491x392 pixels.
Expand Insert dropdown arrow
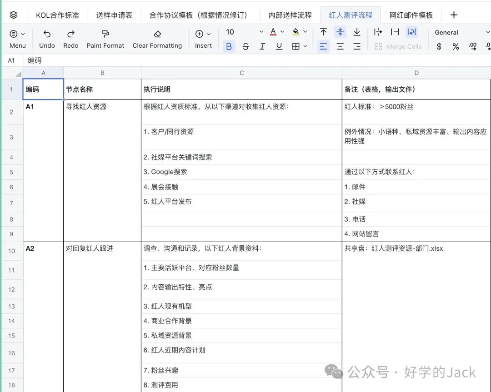pyautogui.click(x=209, y=34)
